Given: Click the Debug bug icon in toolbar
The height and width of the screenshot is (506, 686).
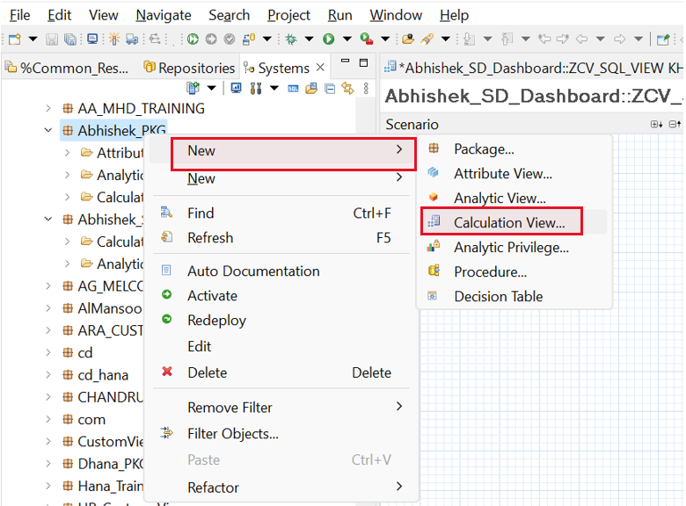Looking at the screenshot, I should click(290, 39).
